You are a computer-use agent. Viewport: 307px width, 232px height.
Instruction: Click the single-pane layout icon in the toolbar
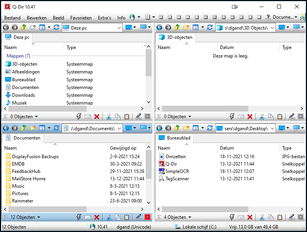(259, 17)
